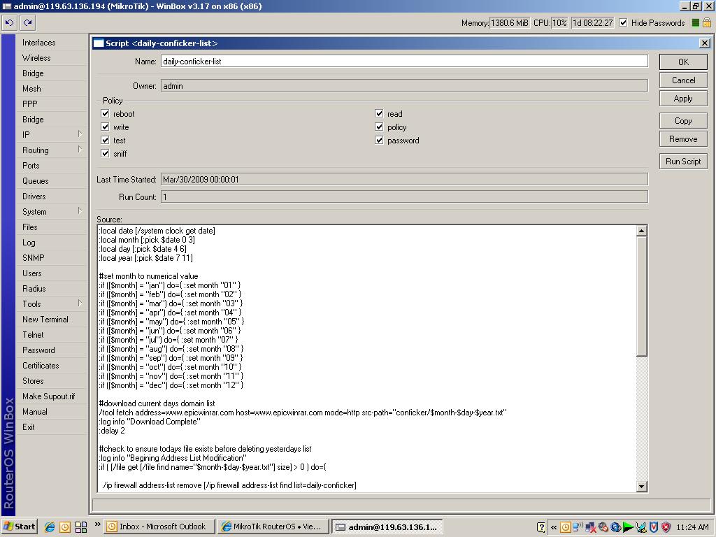Click the blue Q tray icon
716x537 pixels.
[615, 527]
